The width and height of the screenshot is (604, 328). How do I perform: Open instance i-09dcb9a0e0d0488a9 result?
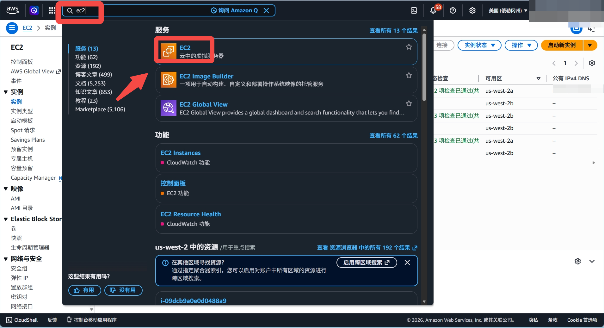click(194, 301)
